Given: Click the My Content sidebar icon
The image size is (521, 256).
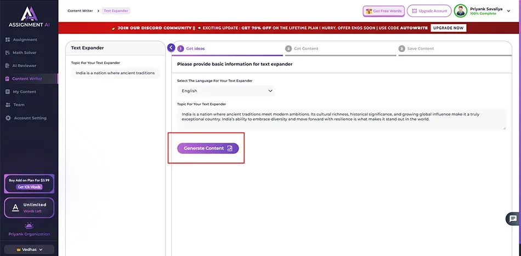Looking at the screenshot, I should click(8, 92).
